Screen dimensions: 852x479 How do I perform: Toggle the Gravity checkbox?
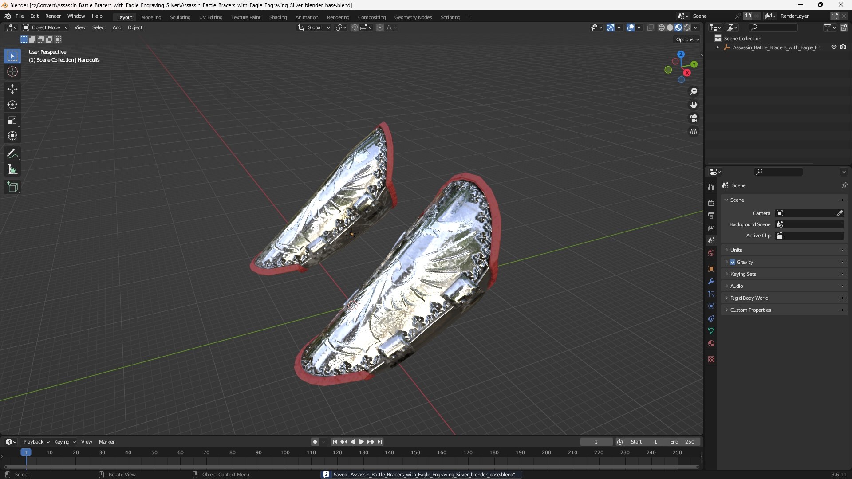(x=733, y=262)
